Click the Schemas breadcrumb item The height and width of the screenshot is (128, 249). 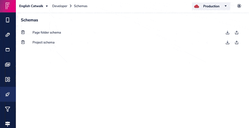(81, 6)
